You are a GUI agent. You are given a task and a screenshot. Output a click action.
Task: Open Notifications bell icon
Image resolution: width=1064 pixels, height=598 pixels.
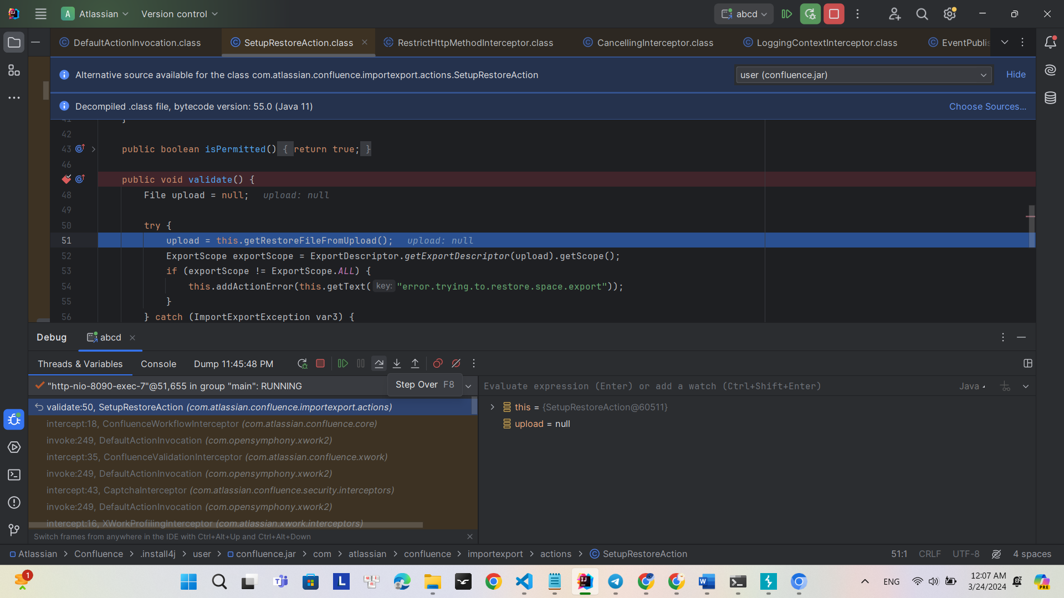pos(1050,42)
